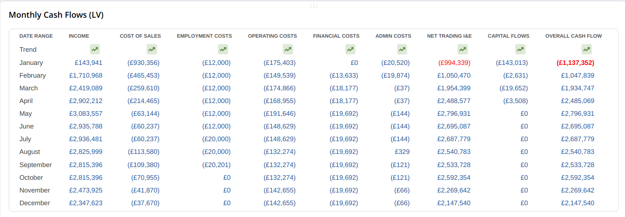
Task: Click September employment costs (£20,201)
Action: 216,165
